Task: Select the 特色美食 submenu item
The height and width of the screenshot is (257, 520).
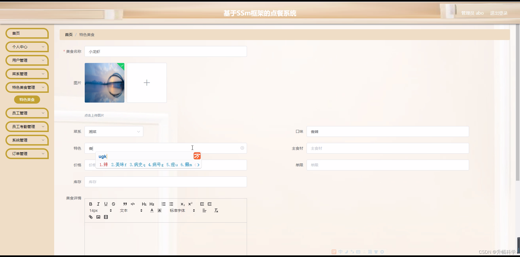Action: [x=27, y=100]
